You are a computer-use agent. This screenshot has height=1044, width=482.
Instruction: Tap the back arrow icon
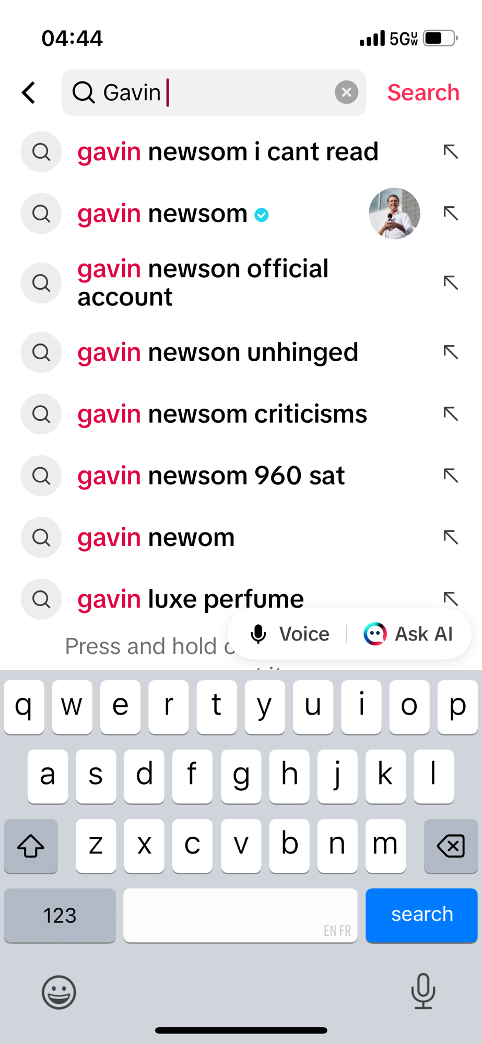[29, 93]
